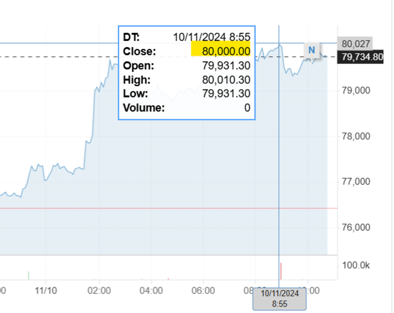The height and width of the screenshot is (313, 394).
Task: Click the High value 80,010.30
Action: tap(226, 80)
